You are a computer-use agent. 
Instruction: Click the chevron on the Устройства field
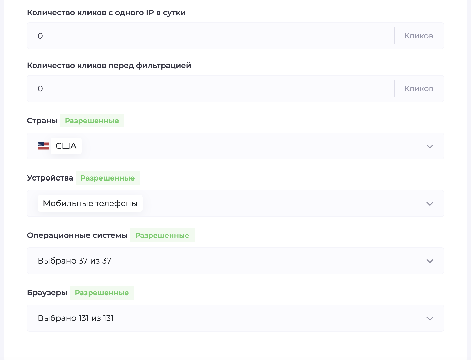(x=430, y=203)
